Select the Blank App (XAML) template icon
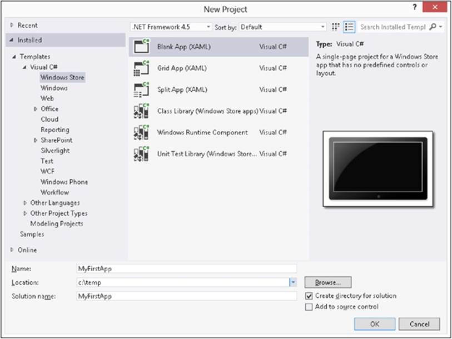The width and height of the screenshot is (452, 339). click(x=142, y=47)
